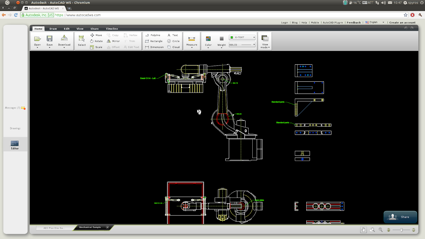Choose the Rotate tool
This screenshot has height=239, width=425.
pos(96,41)
